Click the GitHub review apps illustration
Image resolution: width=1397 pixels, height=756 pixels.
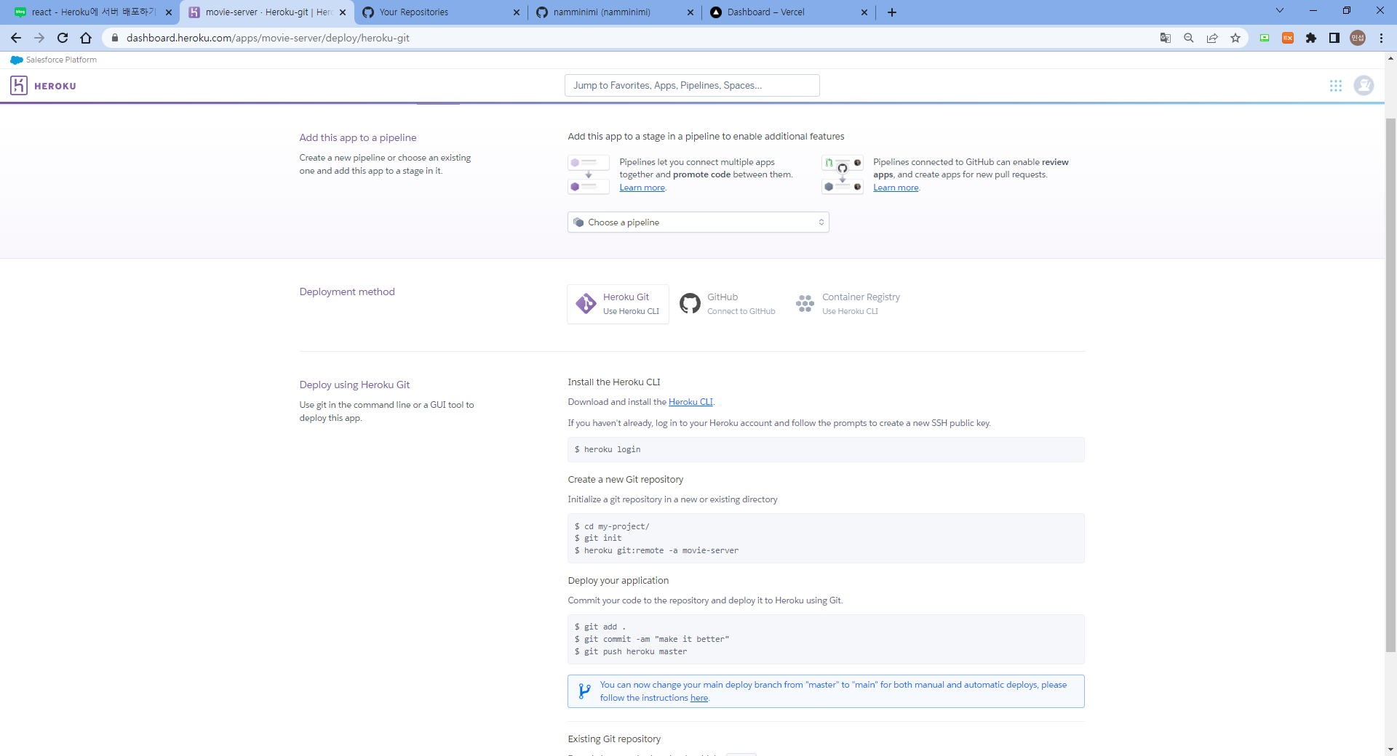pyautogui.click(x=843, y=174)
